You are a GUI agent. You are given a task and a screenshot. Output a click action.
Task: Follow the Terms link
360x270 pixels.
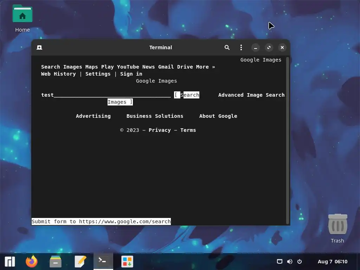click(x=188, y=130)
